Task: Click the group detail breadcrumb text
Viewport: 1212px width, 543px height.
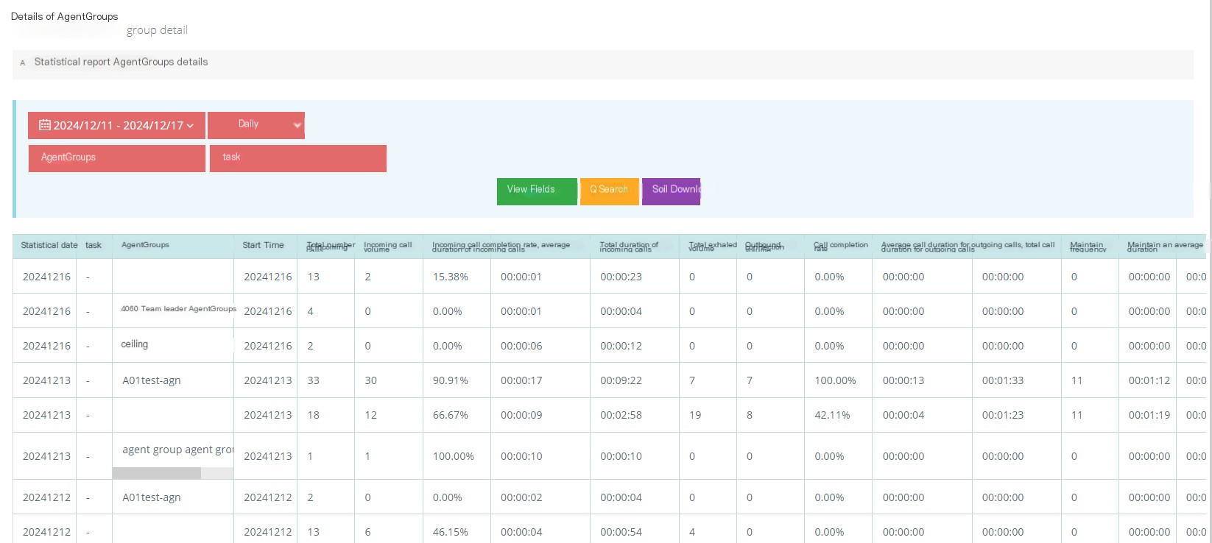Action: pos(157,30)
